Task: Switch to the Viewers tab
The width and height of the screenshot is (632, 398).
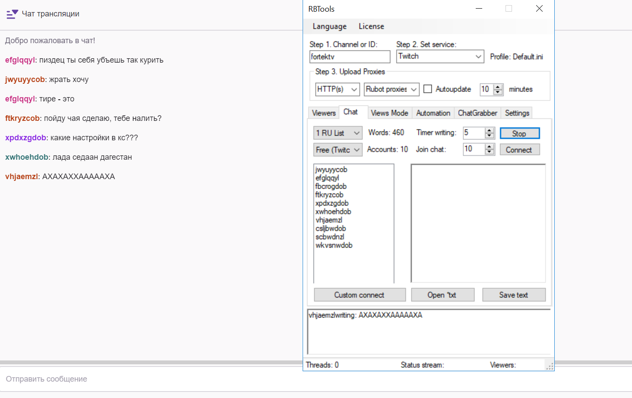Action: pos(324,113)
